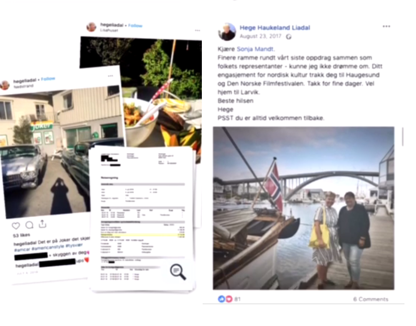Viewport: 416px width, 326px height.
Task: Click Follow on the Joker car post
Action: (48, 79)
